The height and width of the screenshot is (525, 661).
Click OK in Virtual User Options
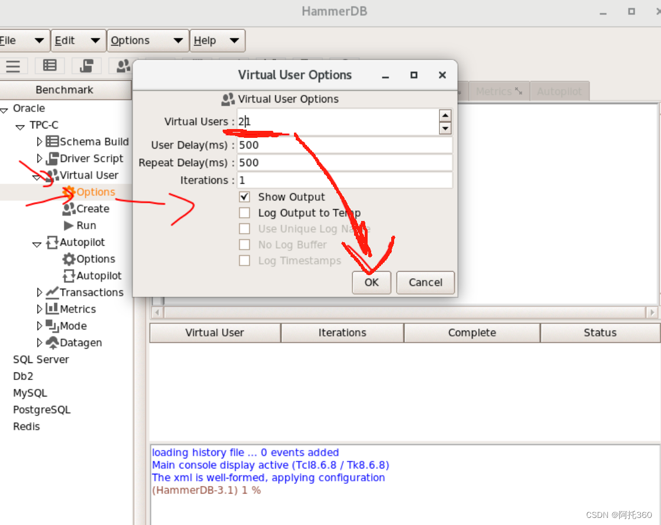pyautogui.click(x=371, y=282)
